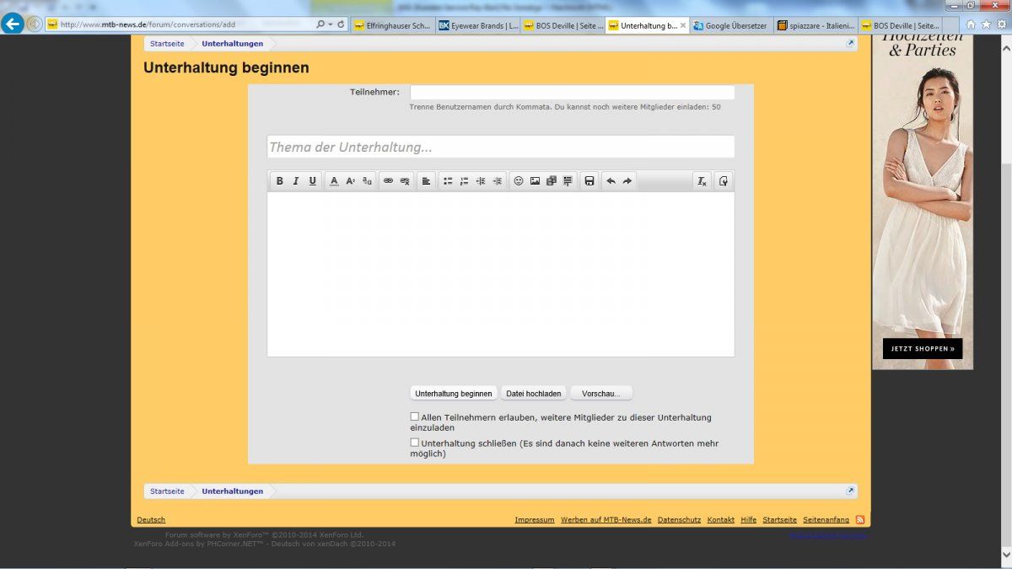The width and height of the screenshot is (1012, 569).
Task: Open the Datenschutz footer link
Action: tap(679, 520)
